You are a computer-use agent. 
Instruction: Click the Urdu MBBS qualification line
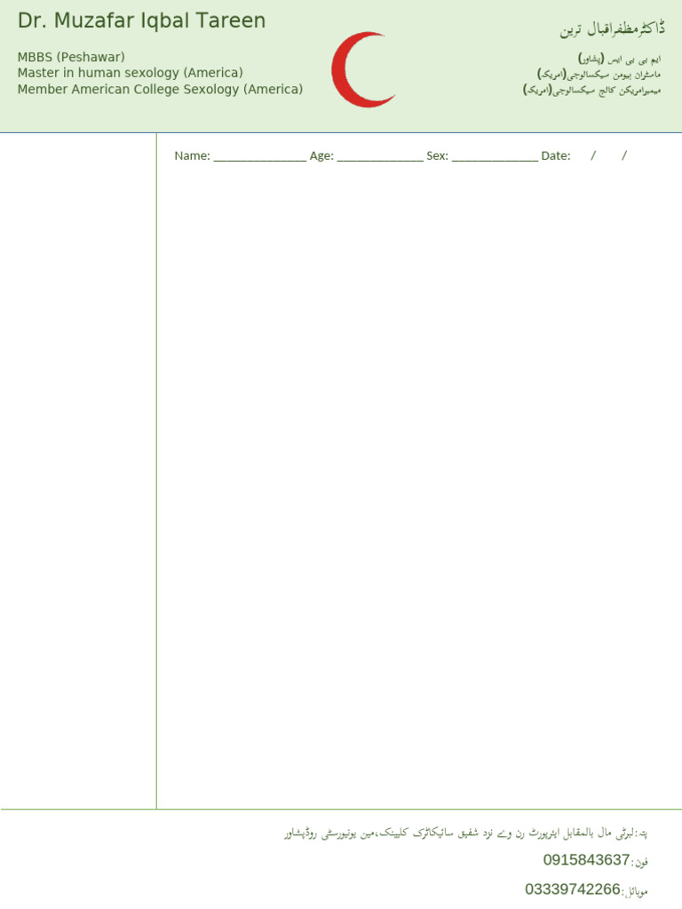tap(619, 59)
